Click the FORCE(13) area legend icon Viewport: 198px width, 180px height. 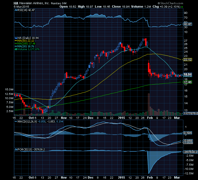[16, 149]
